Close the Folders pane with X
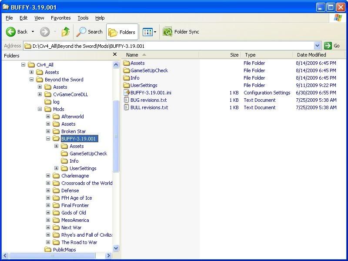Viewport: 348px width, 261px height. 115,54
